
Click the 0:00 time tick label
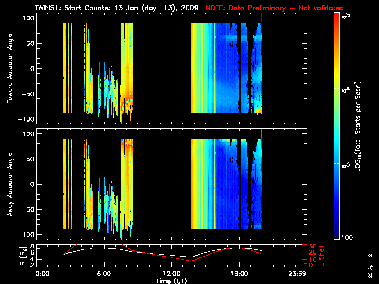(x=43, y=274)
